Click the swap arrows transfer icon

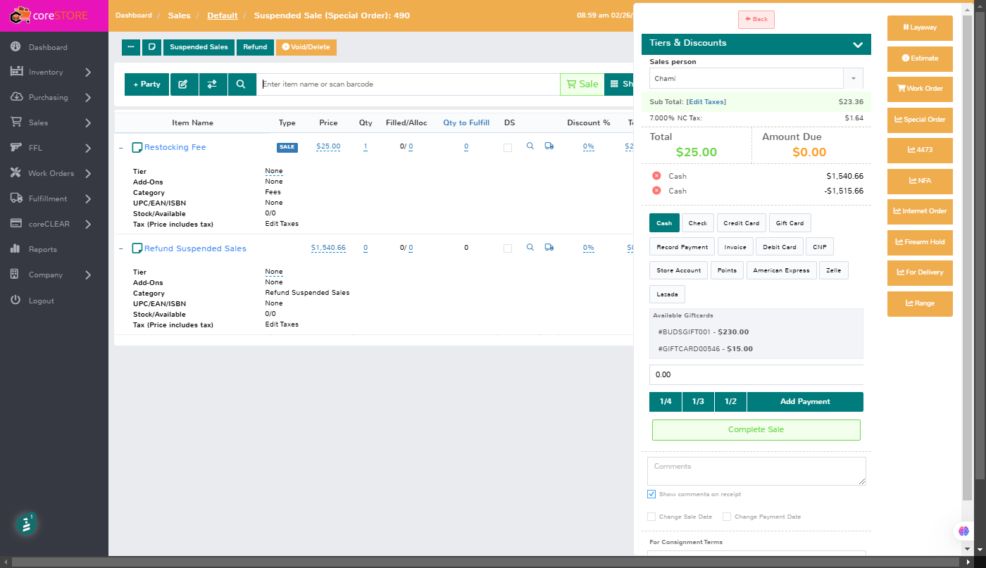(x=213, y=84)
